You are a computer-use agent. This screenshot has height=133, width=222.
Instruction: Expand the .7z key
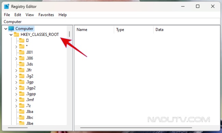[16, 106]
